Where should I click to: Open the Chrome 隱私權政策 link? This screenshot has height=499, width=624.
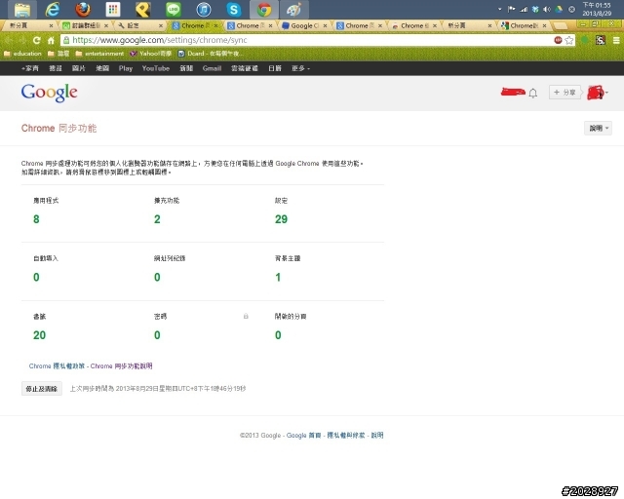[57, 366]
